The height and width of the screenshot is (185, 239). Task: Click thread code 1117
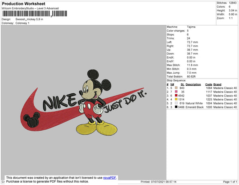click(x=209, y=92)
